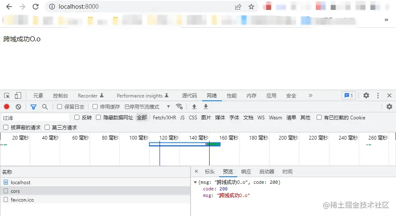Check the 隐藏数据网址 checkbox
Viewport: 396px width, 216px height.
point(98,117)
